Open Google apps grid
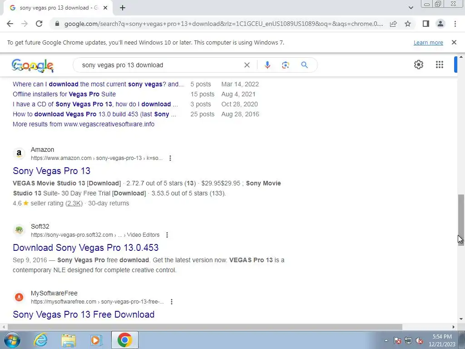This screenshot has width=465, height=349. point(439,65)
